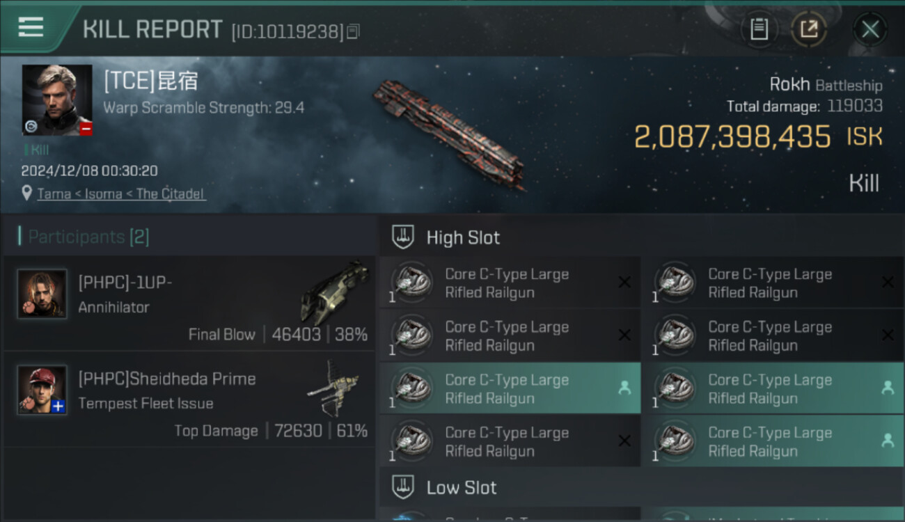
Task: Inspect the destroyed Rokh ship image
Action: coord(449,134)
